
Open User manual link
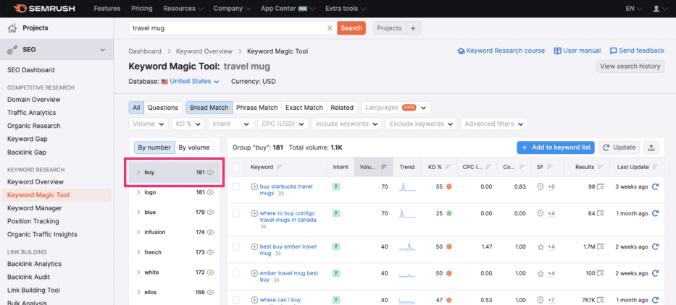click(x=577, y=51)
